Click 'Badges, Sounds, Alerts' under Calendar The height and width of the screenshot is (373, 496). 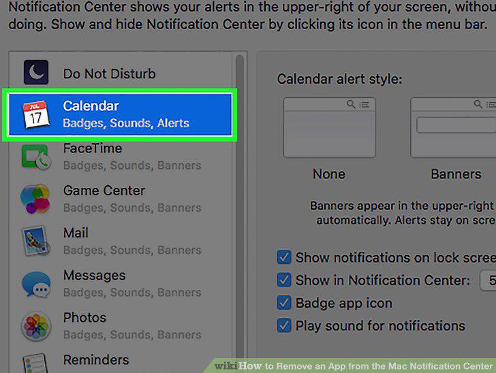pos(126,123)
